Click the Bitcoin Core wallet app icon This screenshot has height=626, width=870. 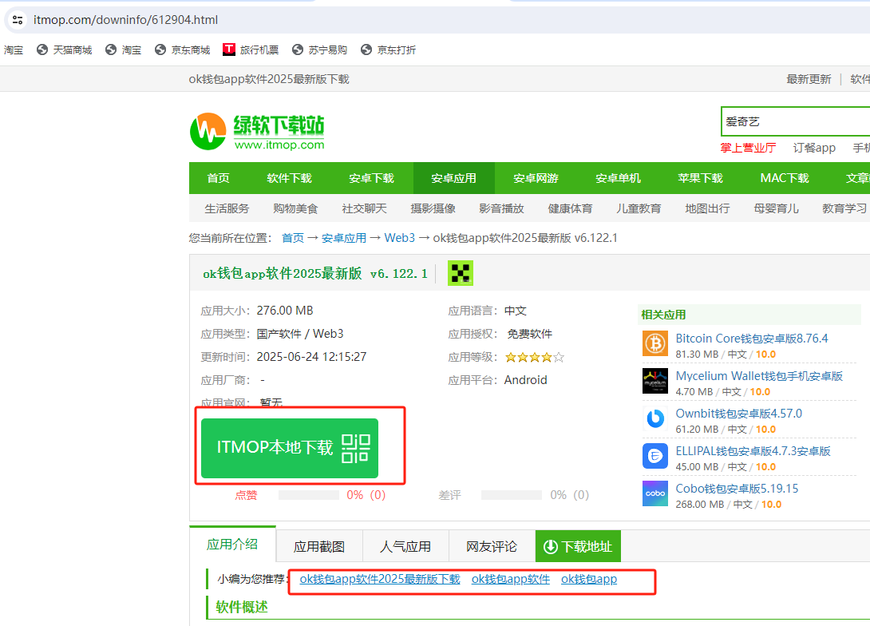click(x=654, y=343)
